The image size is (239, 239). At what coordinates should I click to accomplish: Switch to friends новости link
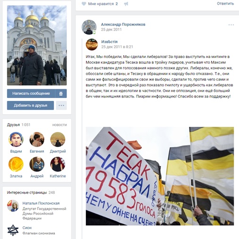tap(59, 125)
